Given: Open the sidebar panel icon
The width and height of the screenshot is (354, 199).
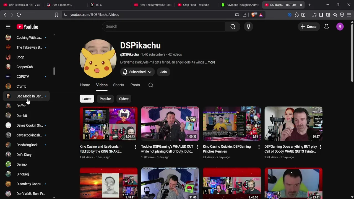Looking at the screenshot, I should (321, 15).
